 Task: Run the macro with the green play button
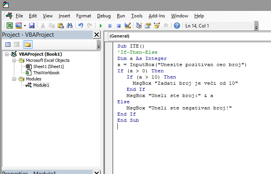pos(101,26)
